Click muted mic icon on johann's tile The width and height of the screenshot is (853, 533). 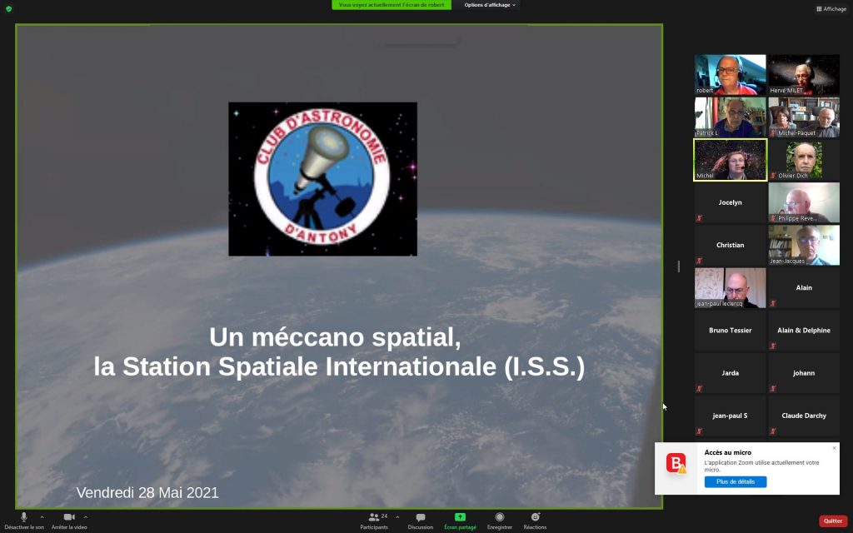click(x=772, y=388)
